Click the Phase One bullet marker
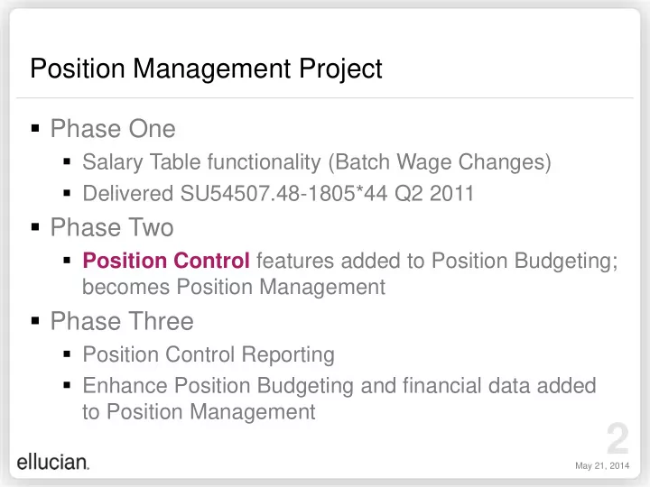The width and height of the screenshot is (650, 487). click(x=35, y=128)
